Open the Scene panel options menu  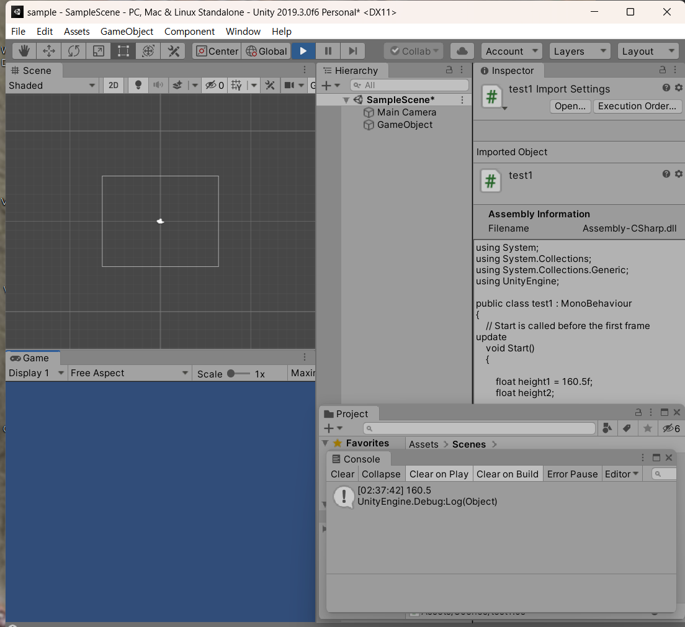[305, 70]
